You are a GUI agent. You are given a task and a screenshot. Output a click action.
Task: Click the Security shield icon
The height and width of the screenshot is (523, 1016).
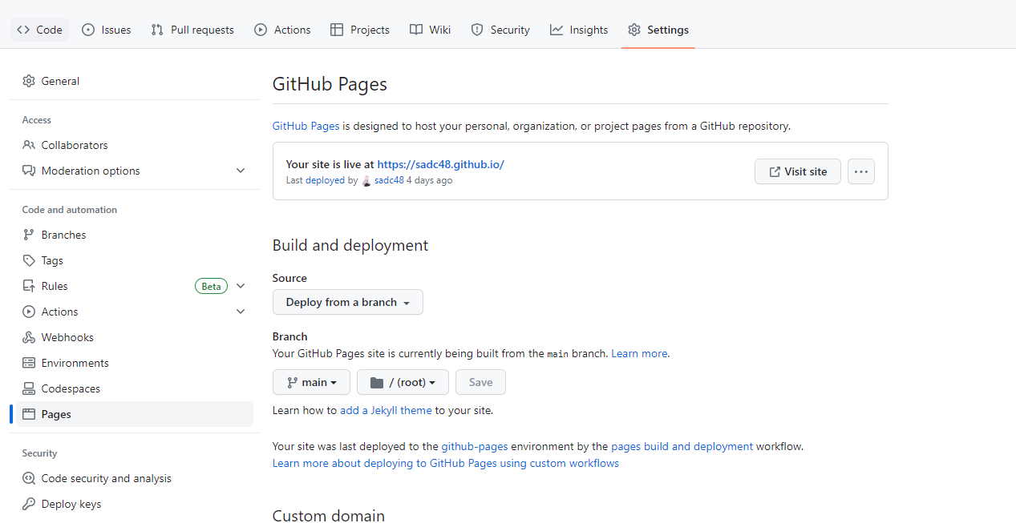click(x=477, y=30)
